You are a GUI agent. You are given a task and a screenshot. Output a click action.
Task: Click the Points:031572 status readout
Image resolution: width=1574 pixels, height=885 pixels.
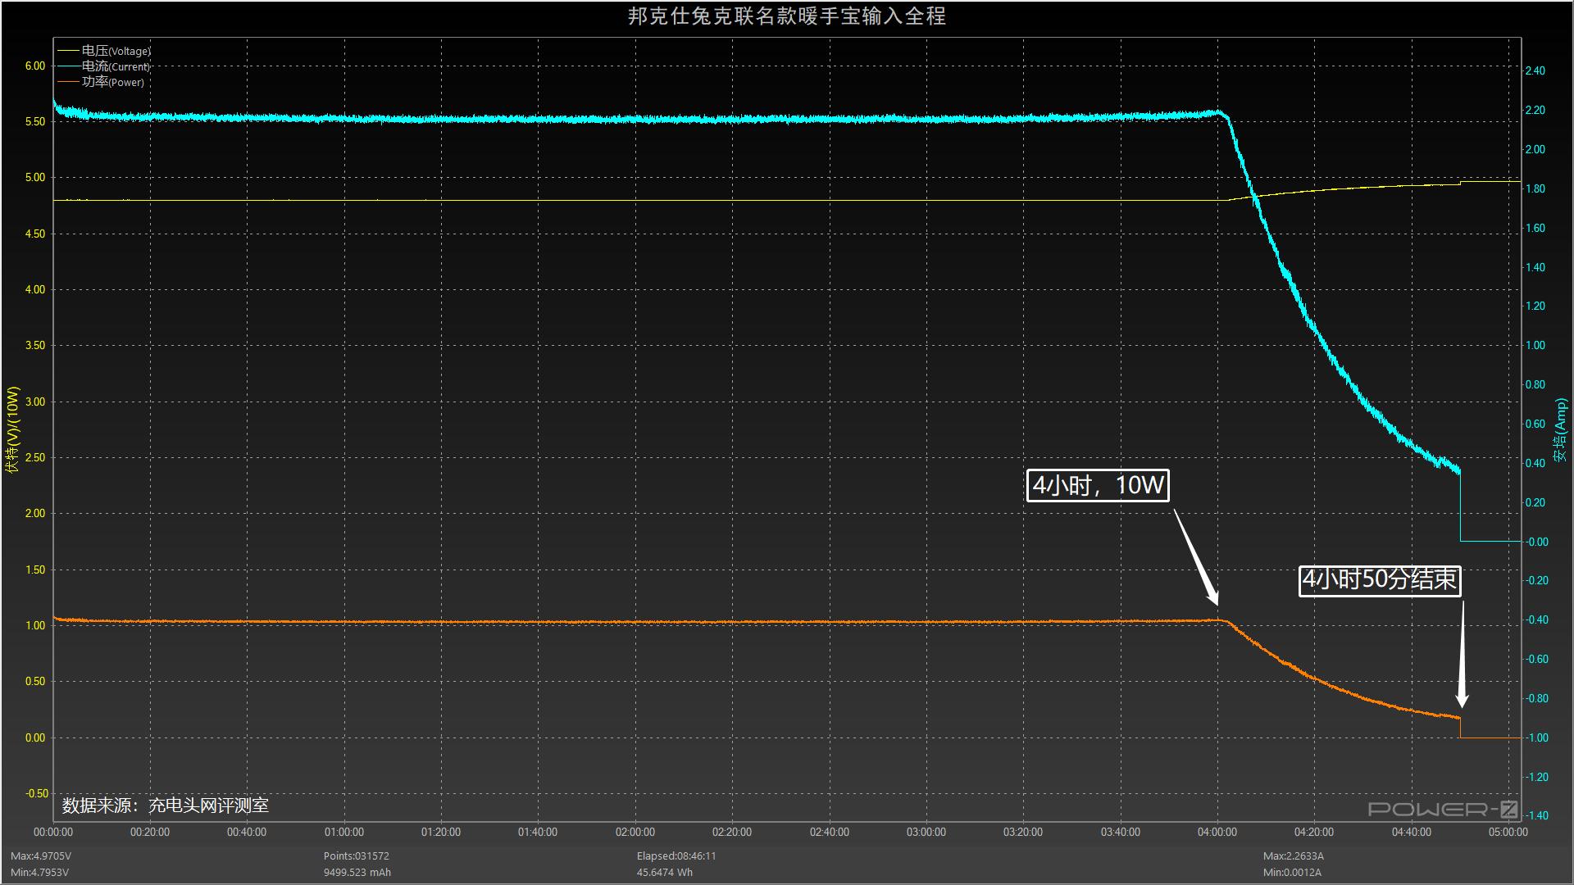pos(356,855)
